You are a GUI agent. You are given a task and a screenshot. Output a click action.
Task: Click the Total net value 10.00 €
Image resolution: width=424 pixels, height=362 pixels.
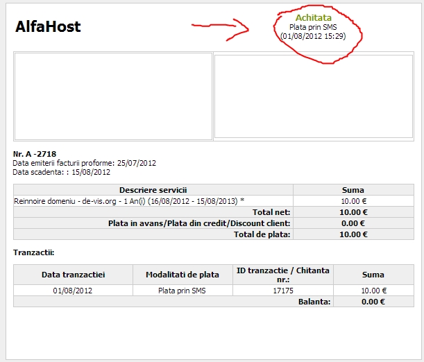coord(353,212)
